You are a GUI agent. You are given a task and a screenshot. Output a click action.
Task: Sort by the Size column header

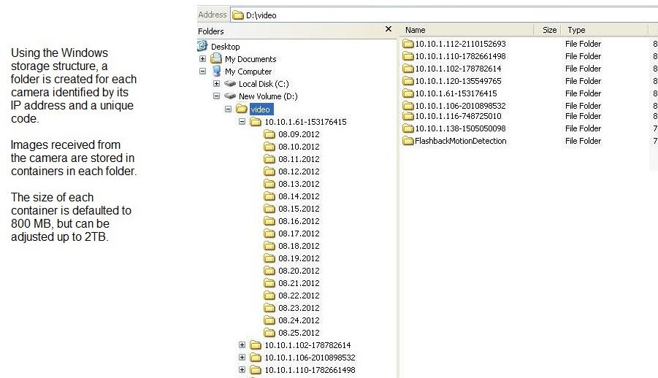coord(548,30)
